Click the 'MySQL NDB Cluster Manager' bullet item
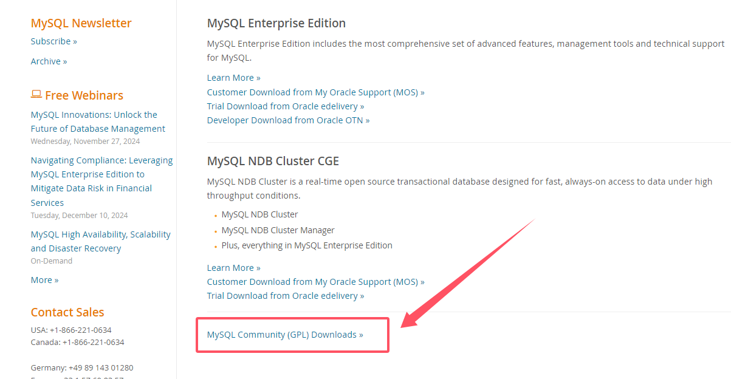 coord(278,230)
